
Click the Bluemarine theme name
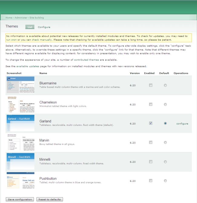point(48,83)
